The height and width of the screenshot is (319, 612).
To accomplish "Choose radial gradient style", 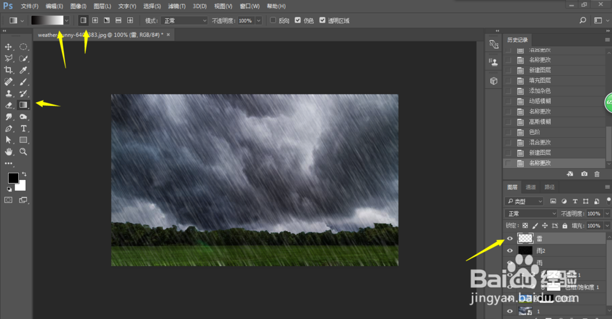I will 95,20.
